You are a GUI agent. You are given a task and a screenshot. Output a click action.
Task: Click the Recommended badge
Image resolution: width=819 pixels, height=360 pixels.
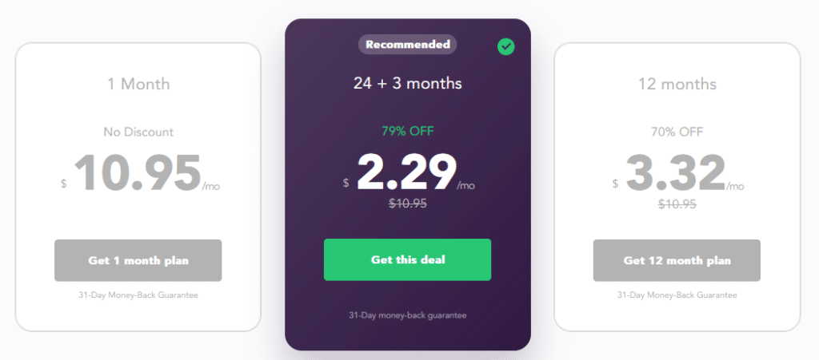(x=407, y=45)
